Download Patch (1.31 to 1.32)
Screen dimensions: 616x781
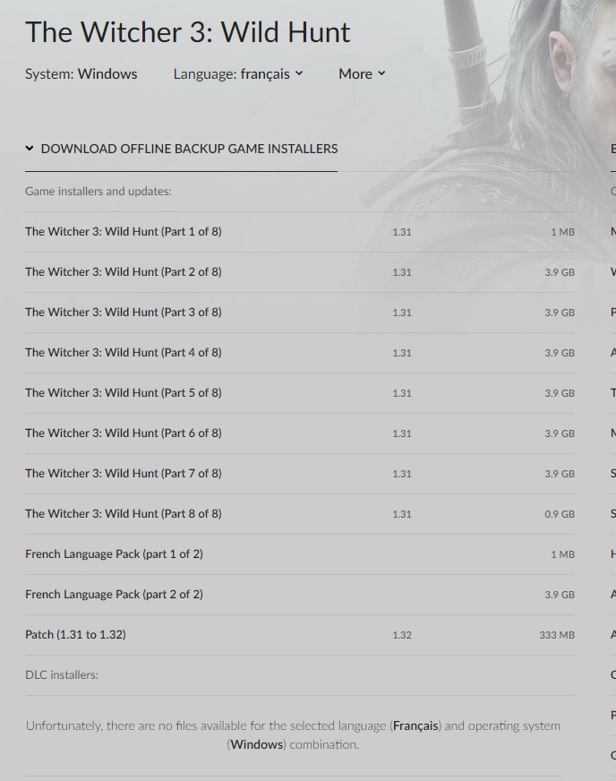coord(300,635)
